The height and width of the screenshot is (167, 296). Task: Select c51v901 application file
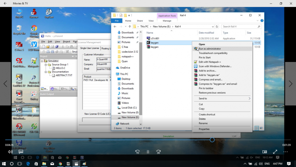pyautogui.click(x=155, y=38)
